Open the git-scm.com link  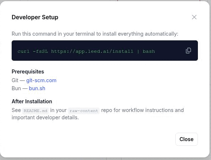[x=41, y=80]
